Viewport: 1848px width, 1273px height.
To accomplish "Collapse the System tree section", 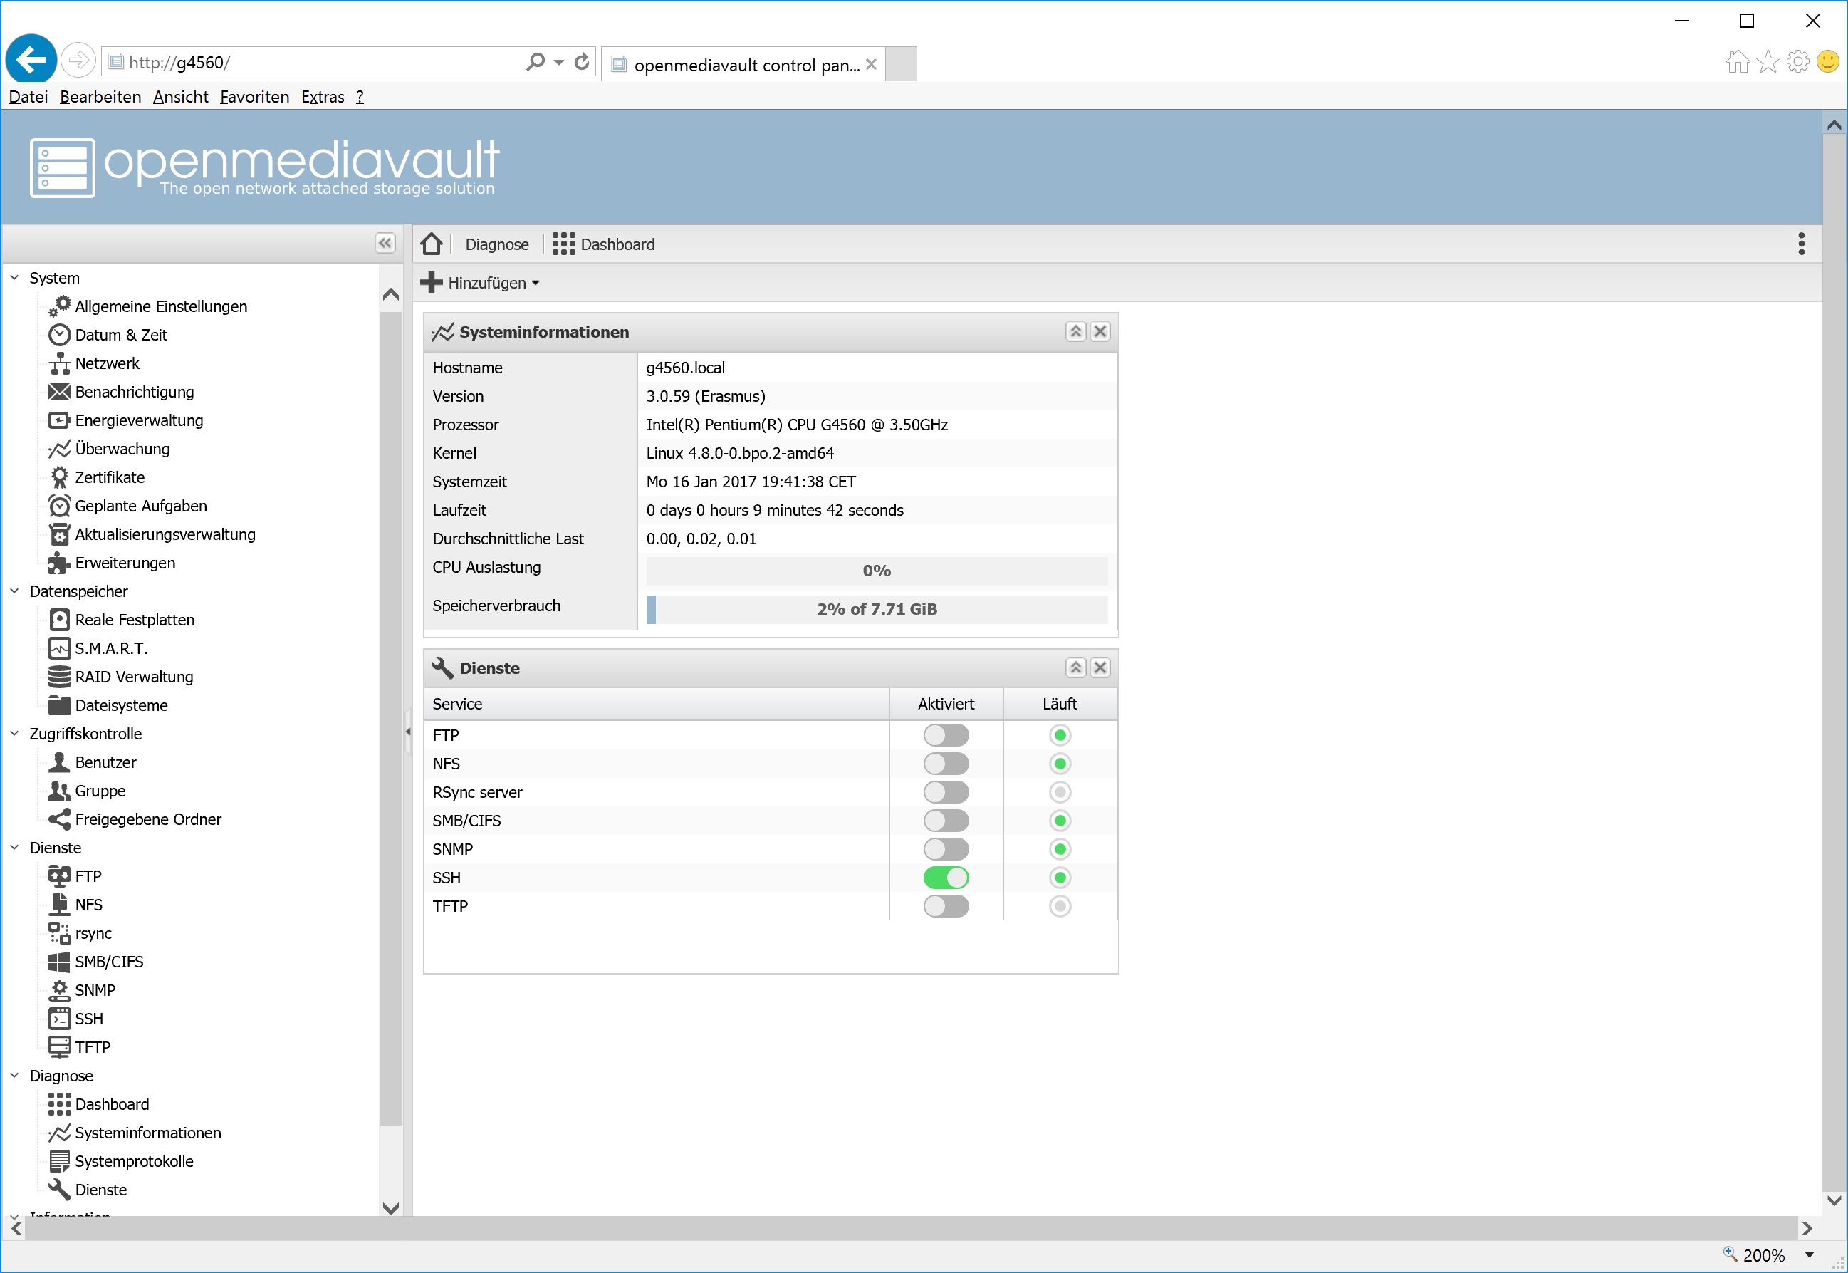I will point(14,278).
